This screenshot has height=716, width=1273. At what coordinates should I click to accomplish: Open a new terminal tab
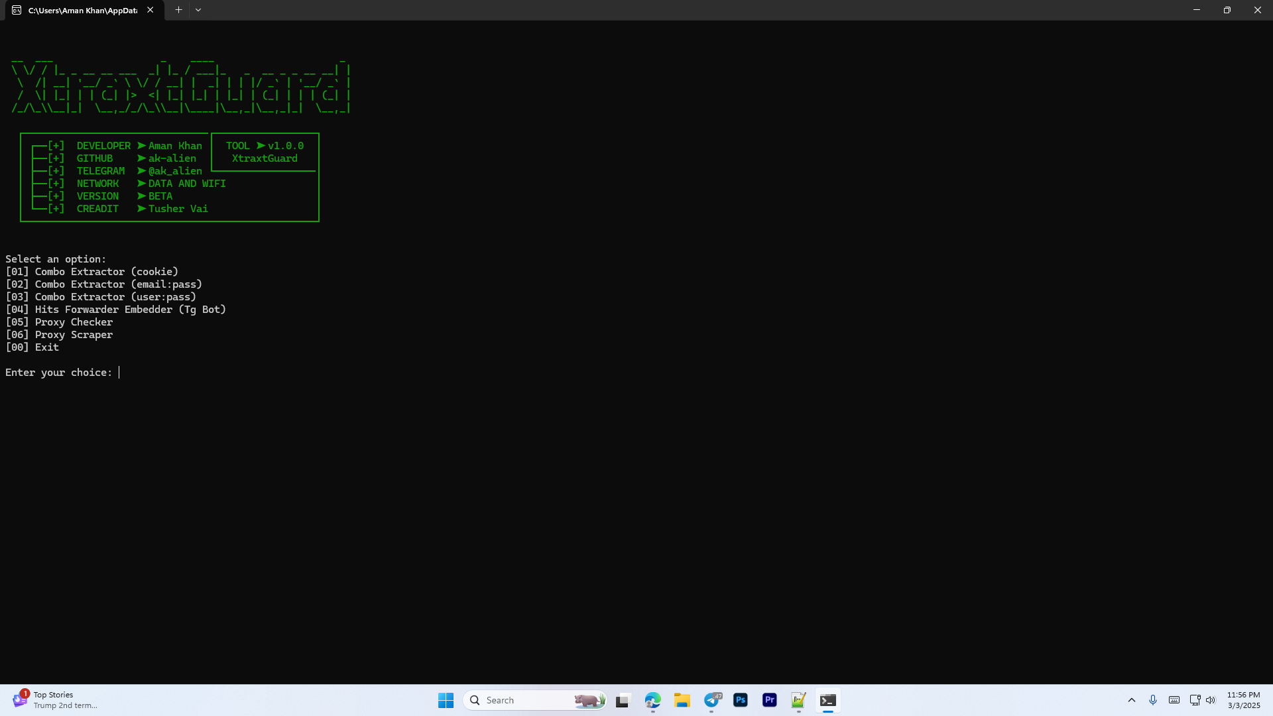tap(178, 10)
